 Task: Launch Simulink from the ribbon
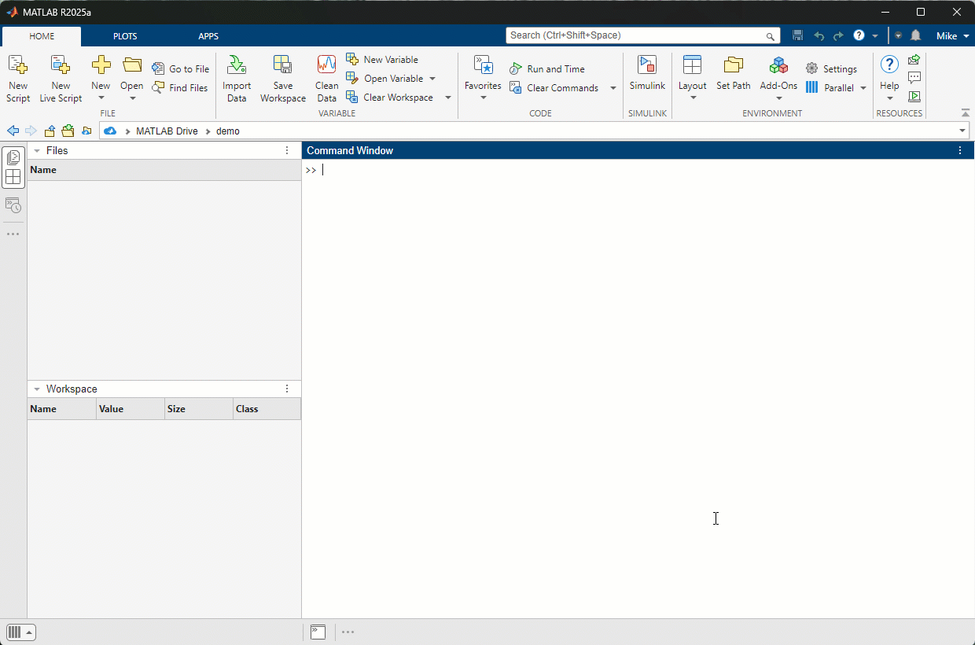point(647,74)
